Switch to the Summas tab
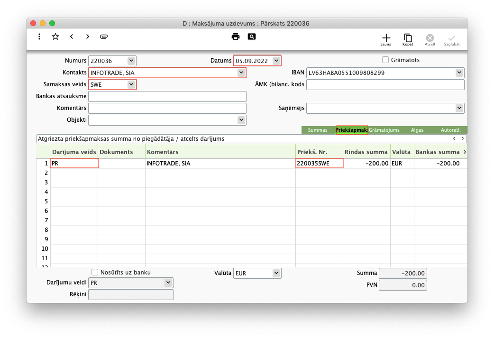The width and height of the screenshot is (494, 338). pyautogui.click(x=318, y=130)
